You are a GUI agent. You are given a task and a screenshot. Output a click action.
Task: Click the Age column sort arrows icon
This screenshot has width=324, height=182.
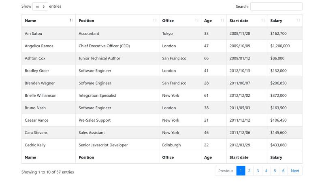pyautogui.click(x=222, y=20)
